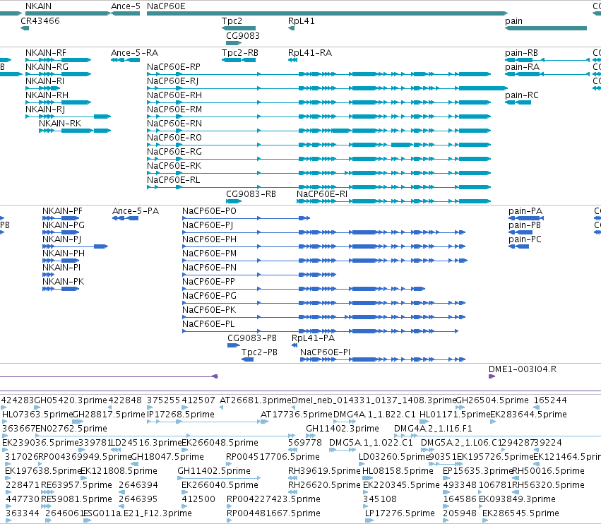Click the NaCP60E-RM transcript label
601x524 pixels.
click(174, 109)
